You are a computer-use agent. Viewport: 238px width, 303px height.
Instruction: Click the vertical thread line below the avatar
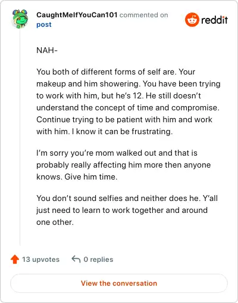20,137
